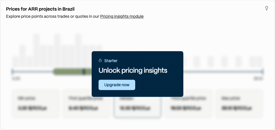
Task: Select the highlighted Median card
Action: pos(137,107)
